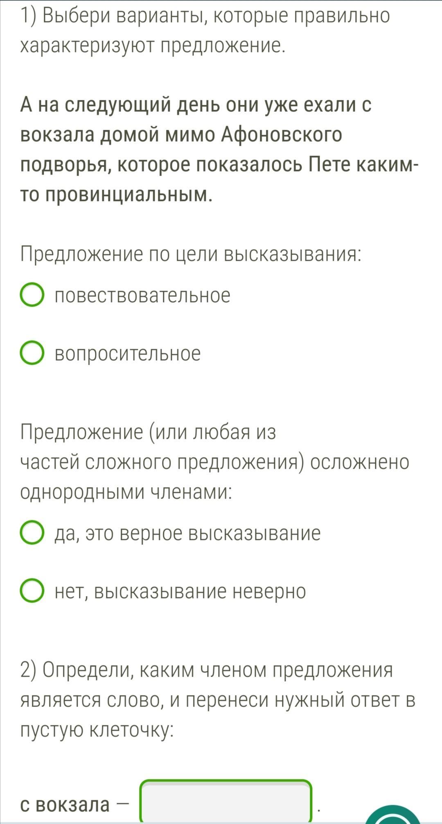Choose да, это верное высказывание radio
Viewport: 442px width, 824px height.
32,533
